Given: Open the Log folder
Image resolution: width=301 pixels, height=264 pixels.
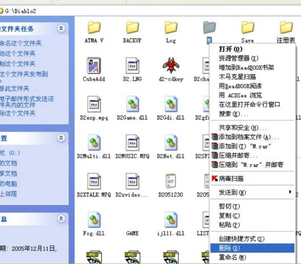Looking at the screenshot, I should point(171,27).
